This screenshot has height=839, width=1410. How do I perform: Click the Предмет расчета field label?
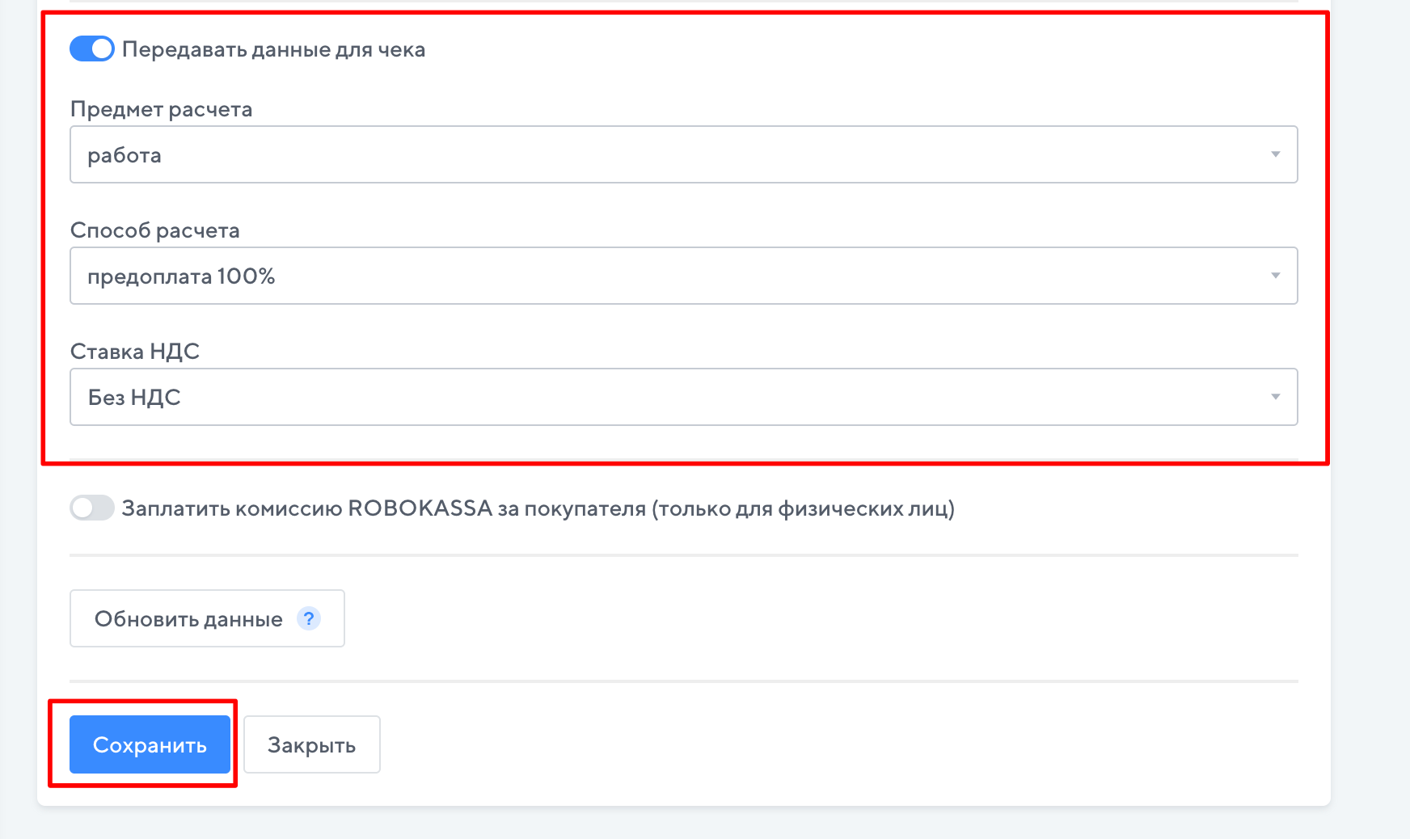(x=161, y=109)
